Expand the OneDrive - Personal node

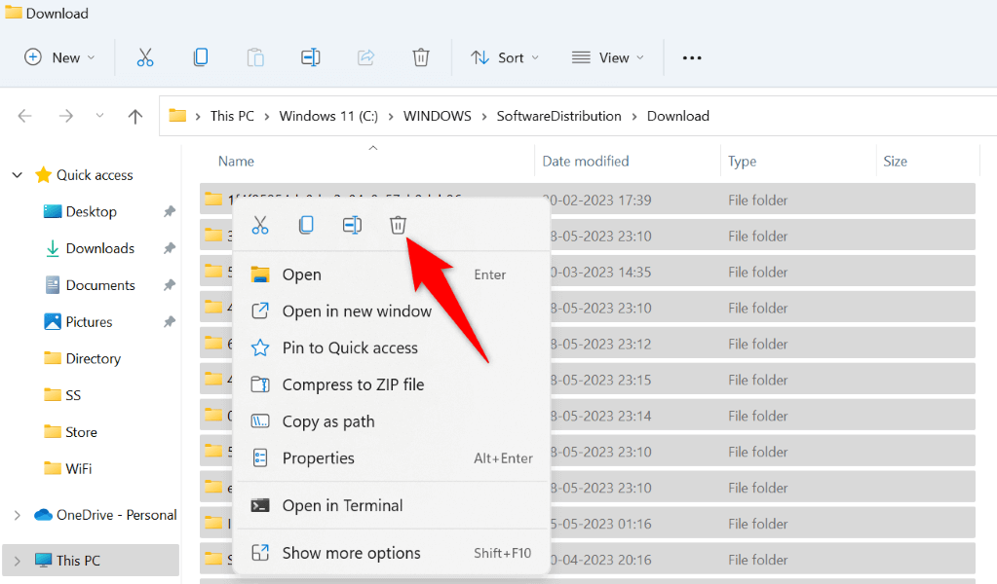pyautogui.click(x=18, y=516)
